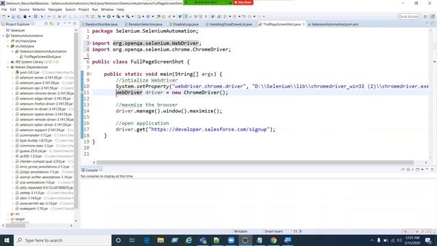Screen dimensions: 437x246
Task: Switch to HandlingDropDownList.java editor tab
Action: click(x=231, y=25)
